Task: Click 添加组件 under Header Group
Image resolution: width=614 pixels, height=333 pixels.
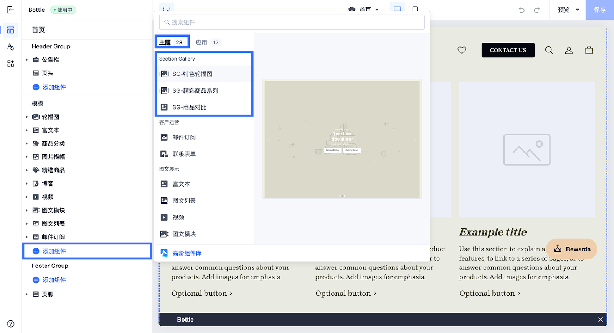Action: 49,87
